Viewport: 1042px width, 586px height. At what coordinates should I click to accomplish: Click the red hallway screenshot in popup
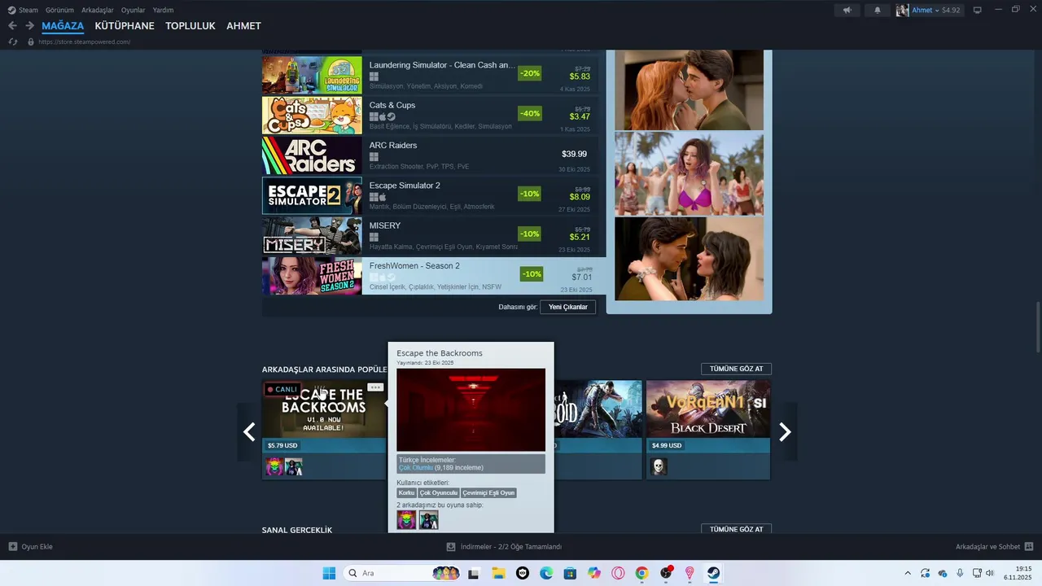tap(471, 409)
